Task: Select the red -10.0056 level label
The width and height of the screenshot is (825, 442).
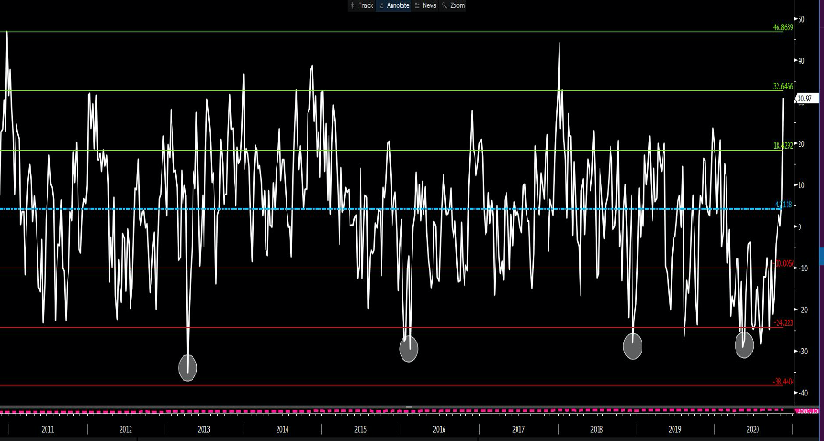Action: coord(783,264)
